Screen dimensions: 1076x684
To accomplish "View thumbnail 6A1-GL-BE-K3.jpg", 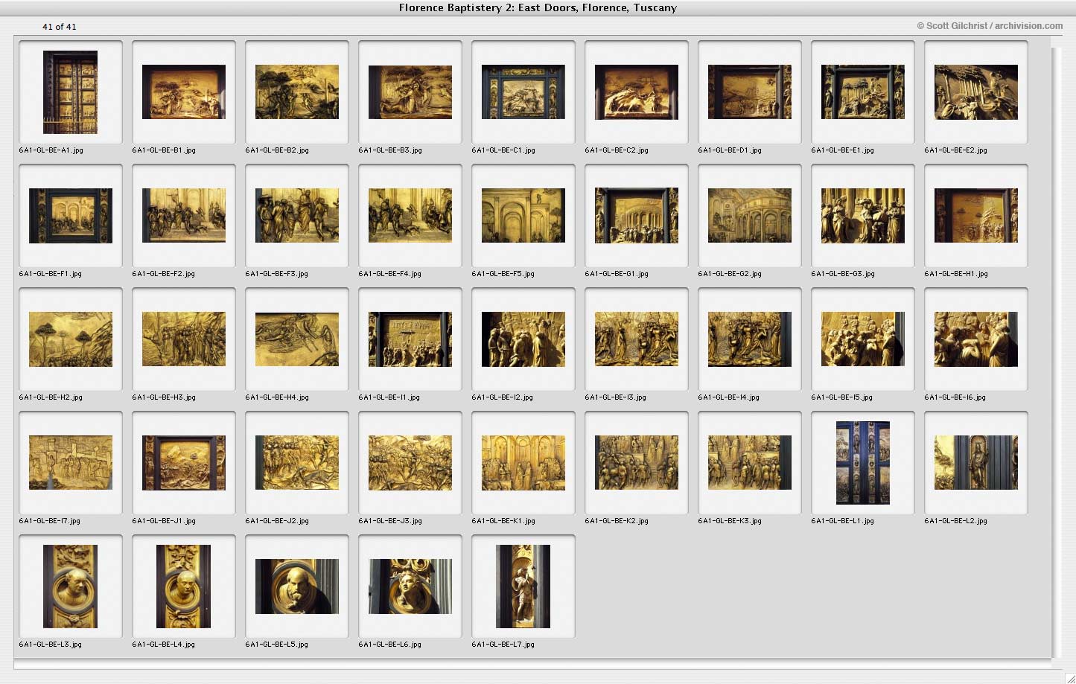I will (750, 463).
